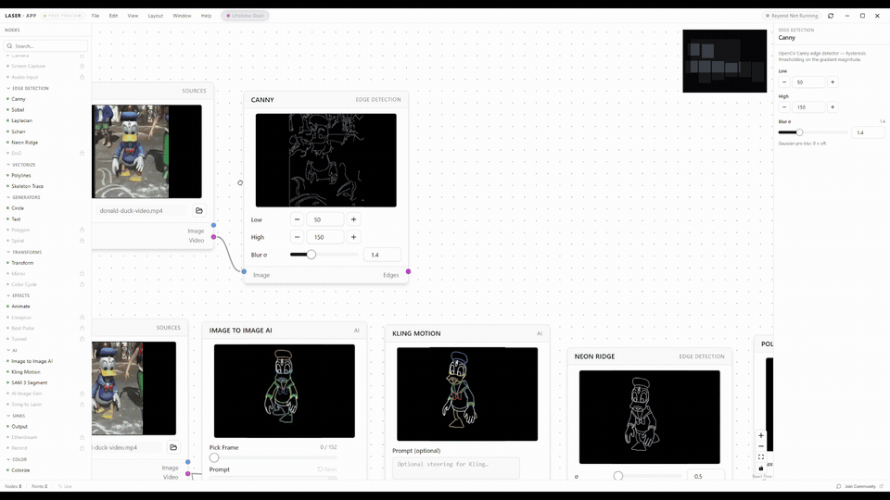890x500 pixels.
Task: Open the Edit menu
Action: [113, 16]
